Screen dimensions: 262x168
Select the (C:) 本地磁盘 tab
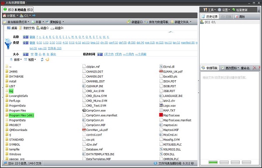pyautogui.click(x=18, y=10)
